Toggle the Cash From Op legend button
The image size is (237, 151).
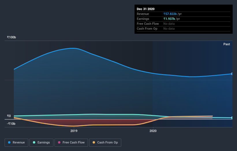tap(105, 143)
